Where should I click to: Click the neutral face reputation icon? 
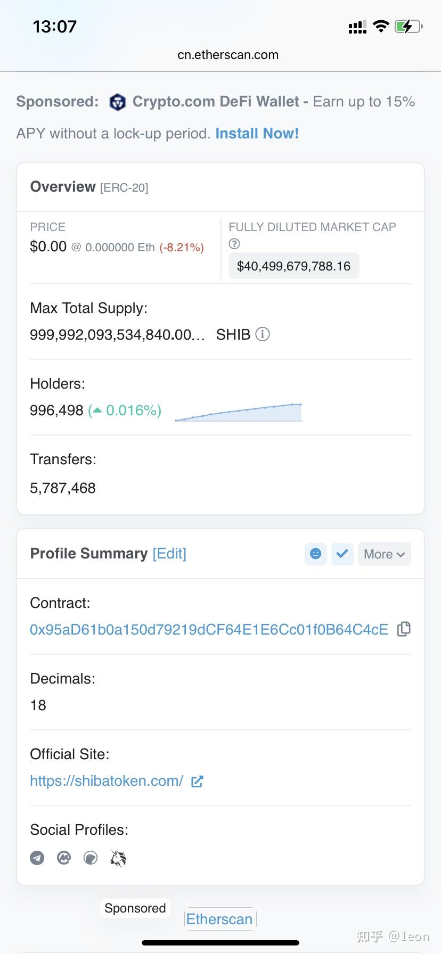[316, 554]
